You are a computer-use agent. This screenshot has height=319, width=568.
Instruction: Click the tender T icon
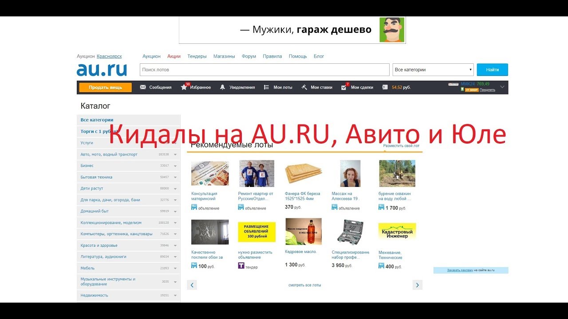point(241,266)
